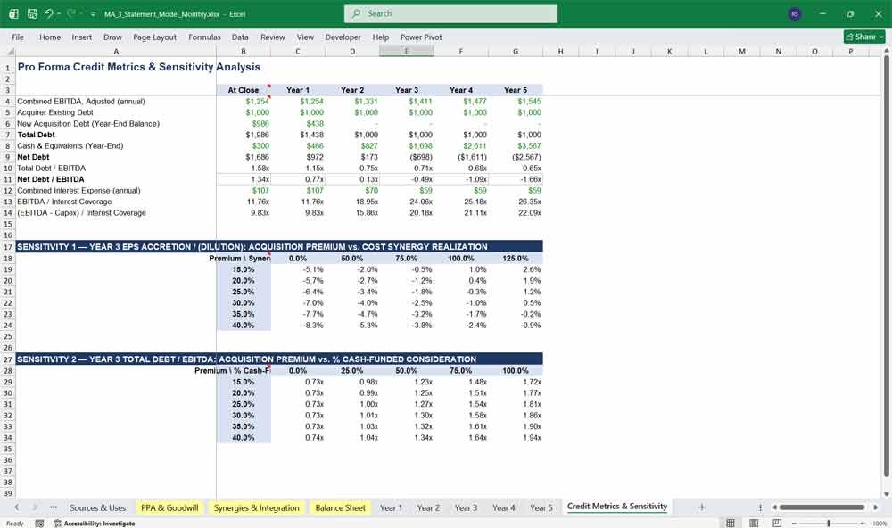
Task: Click previous sheet navigation arrow
Action: 16,507
